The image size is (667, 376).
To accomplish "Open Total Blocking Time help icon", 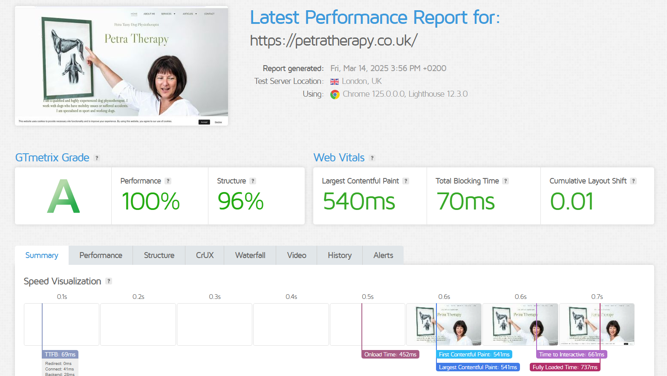I will (505, 181).
